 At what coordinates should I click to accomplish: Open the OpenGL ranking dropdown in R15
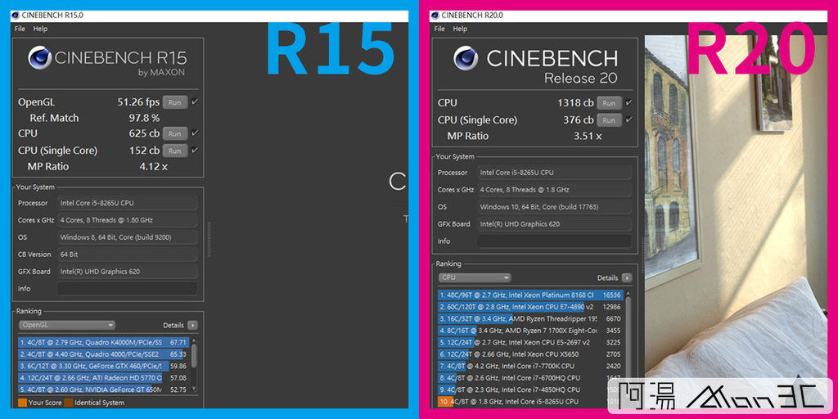pos(67,325)
